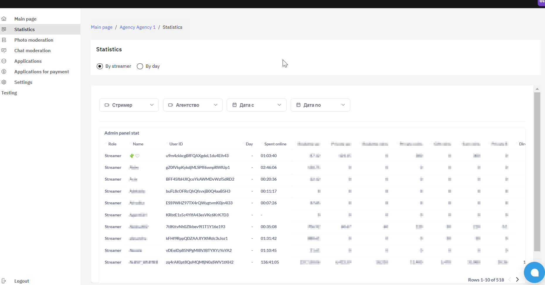This screenshot has width=545, height=285.
Task: Open the Дата по date picker
Action: click(x=320, y=105)
